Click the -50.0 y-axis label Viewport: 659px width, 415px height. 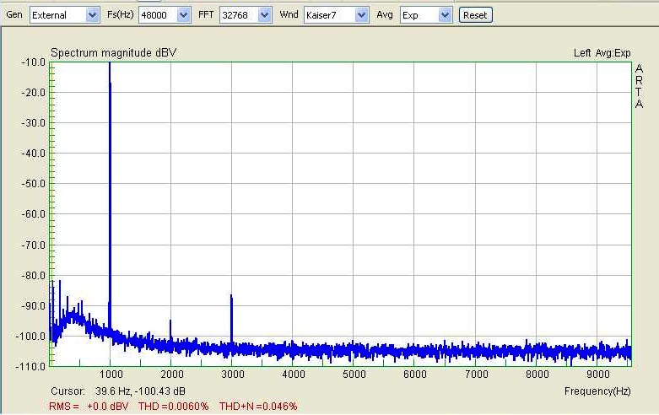tap(33, 184)
